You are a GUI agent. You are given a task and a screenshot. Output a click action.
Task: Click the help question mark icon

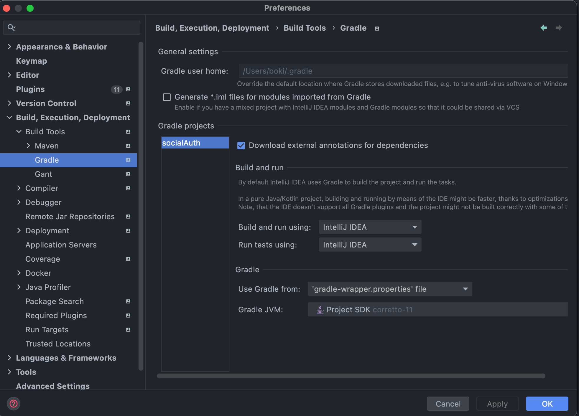(x=14, y=404)
